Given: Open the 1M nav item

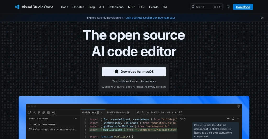Looking at the screenshot, I should tap(165, 7).
